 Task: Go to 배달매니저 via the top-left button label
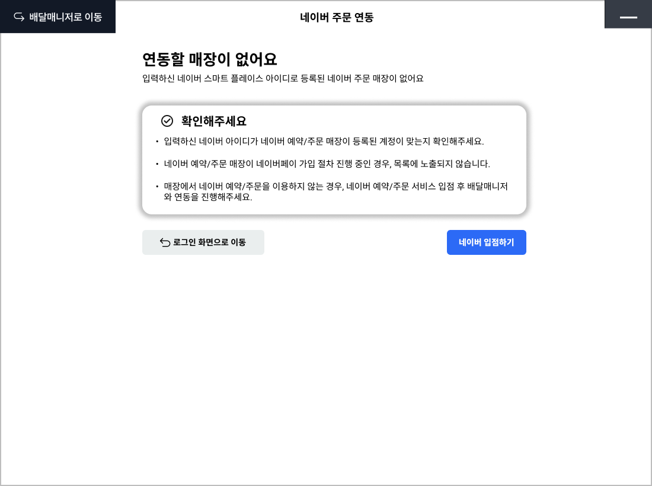click(65, 17)
